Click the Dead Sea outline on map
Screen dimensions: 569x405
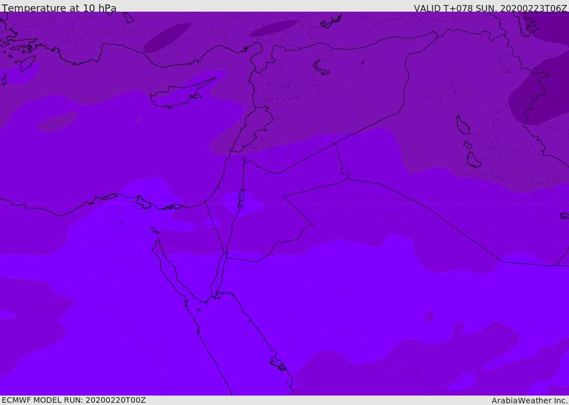click(x=241, y=198)
